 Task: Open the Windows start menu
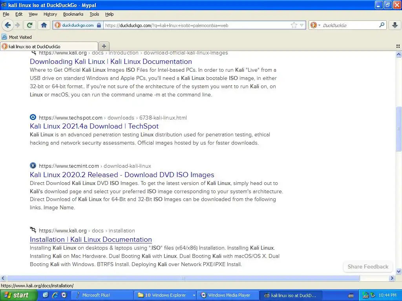coord(18,295)
